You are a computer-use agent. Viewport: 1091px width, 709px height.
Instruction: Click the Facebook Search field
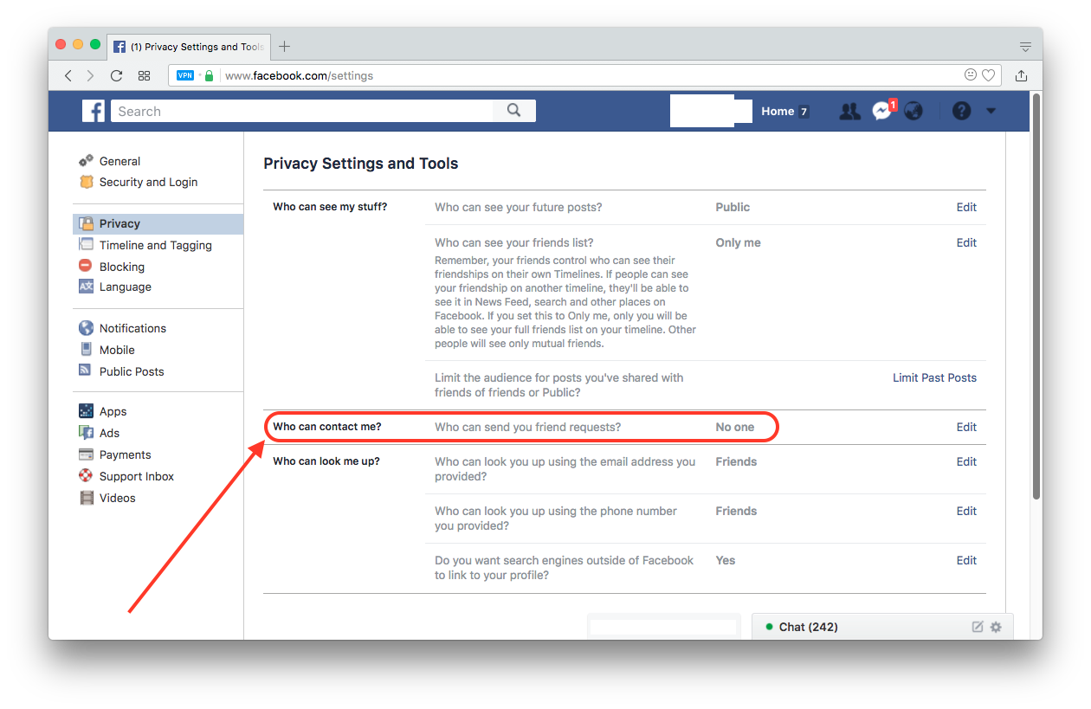(x=302, y=111)
